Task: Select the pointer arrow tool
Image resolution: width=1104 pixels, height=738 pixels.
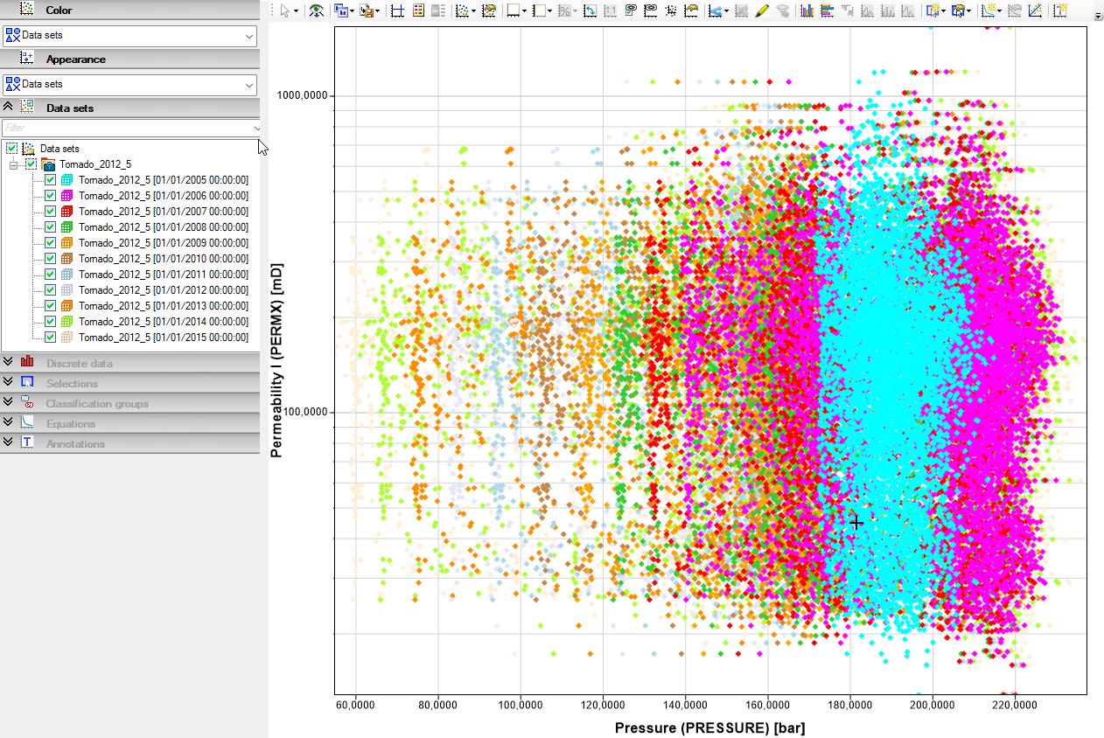Action: 286,10
